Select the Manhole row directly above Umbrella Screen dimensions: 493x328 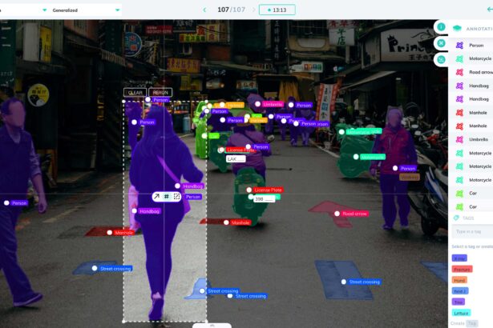(471, 126)
